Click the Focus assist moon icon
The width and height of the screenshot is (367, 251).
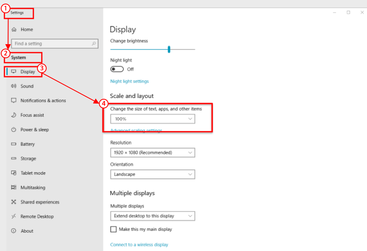point(14,115)
